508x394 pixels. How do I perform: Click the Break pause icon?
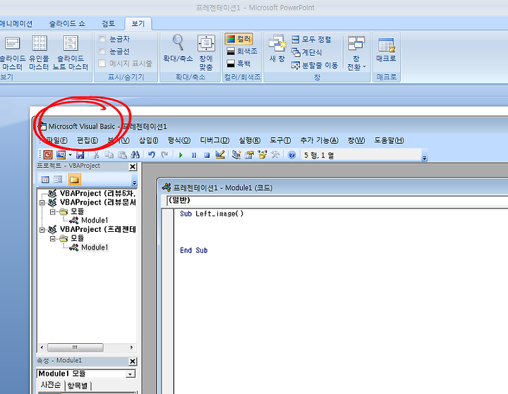coord(194,155)
